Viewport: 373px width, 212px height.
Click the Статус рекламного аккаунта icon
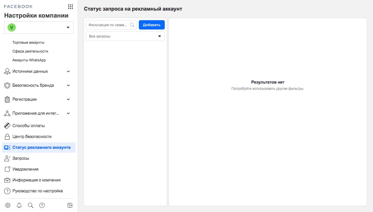tap(7, 148)
